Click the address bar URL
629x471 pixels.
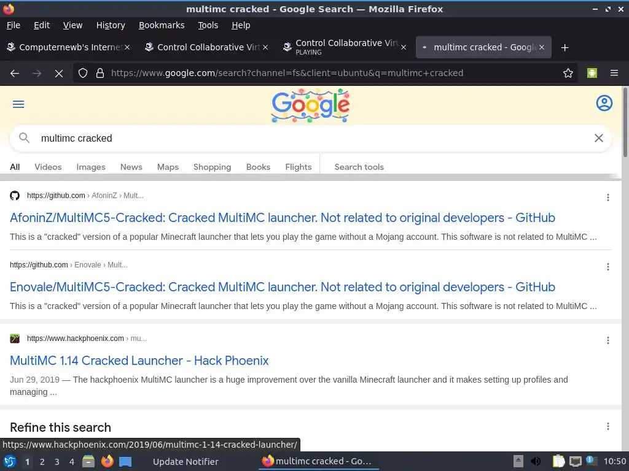pyautogui.click(x=287, y=73)
